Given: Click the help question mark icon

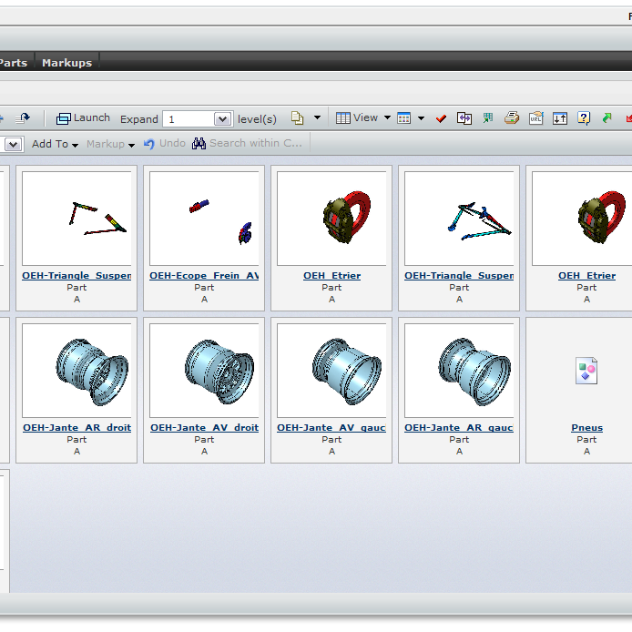Looking at the screenshot, I should click(x=584, y=118).
